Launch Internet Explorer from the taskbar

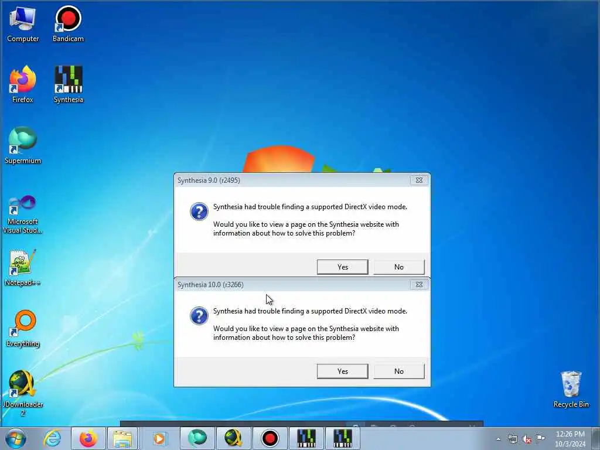tap(52, 438)
